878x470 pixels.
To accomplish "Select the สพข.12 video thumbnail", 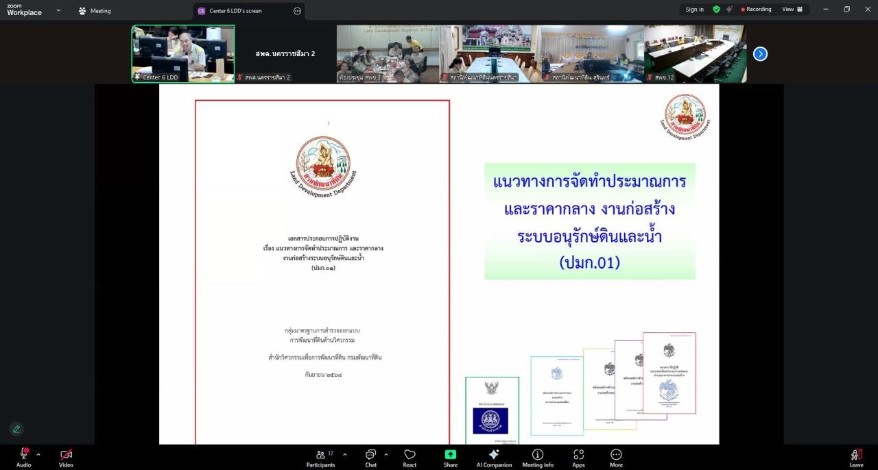I will pyautogui.click(x=695, y=53).
